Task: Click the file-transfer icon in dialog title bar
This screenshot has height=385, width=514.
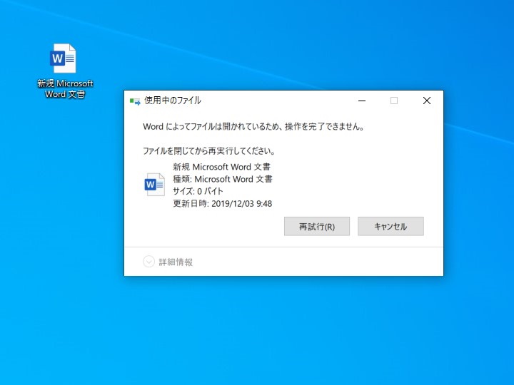Action: tap(135, 101)
